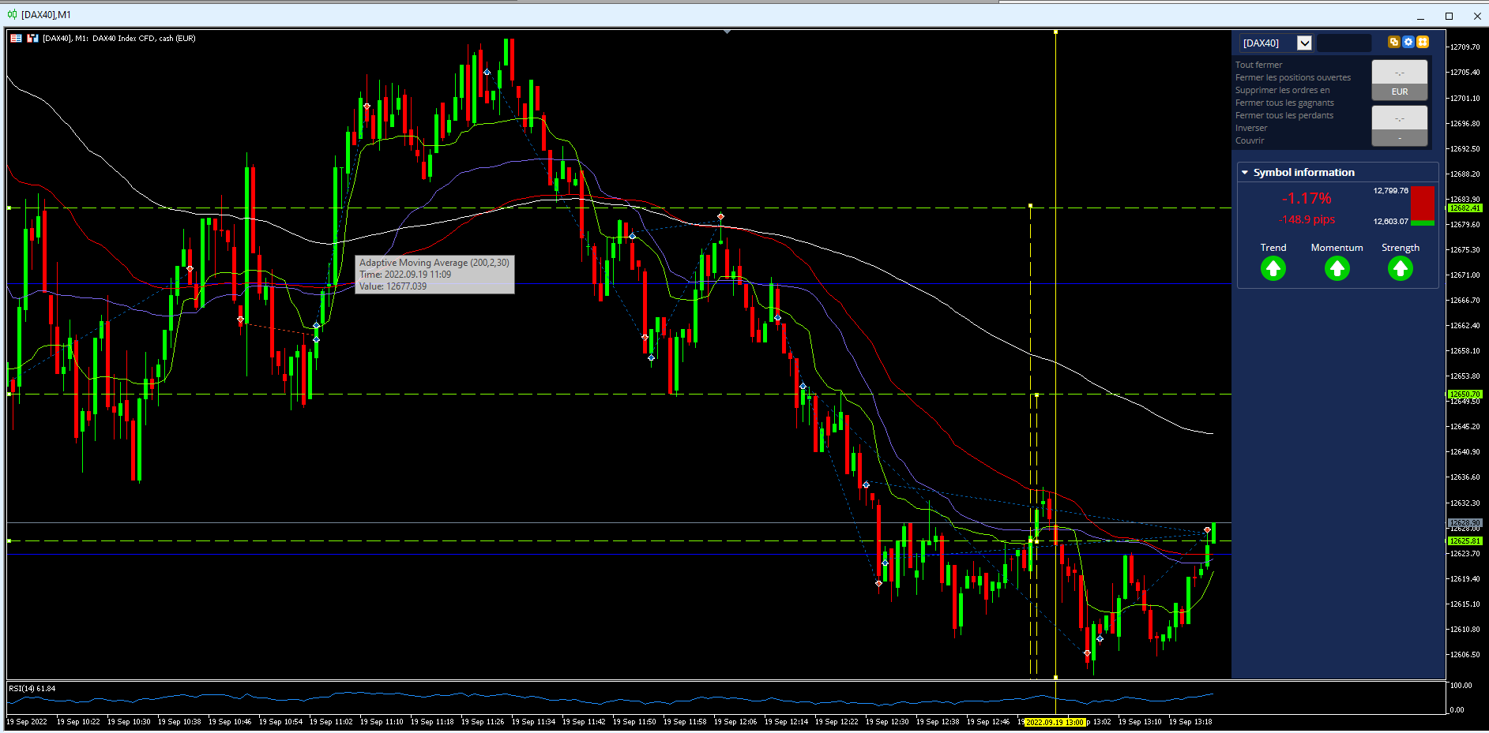The height and width of the screenshot is (733, 1489).
Task: Open the [DAX40] symbol dropdown arrow
Action: 1305,43
